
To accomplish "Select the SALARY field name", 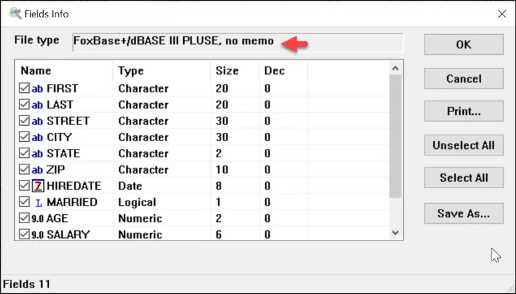I will [68, 235].
